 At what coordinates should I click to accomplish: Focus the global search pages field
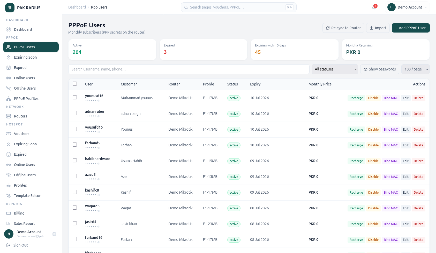[x=238, y=7]
